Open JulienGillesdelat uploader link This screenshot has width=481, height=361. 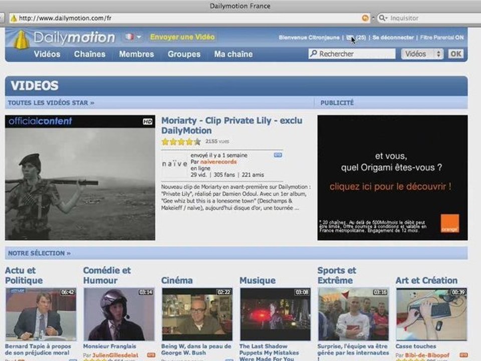pyautogui.click(x=115, y=355)
